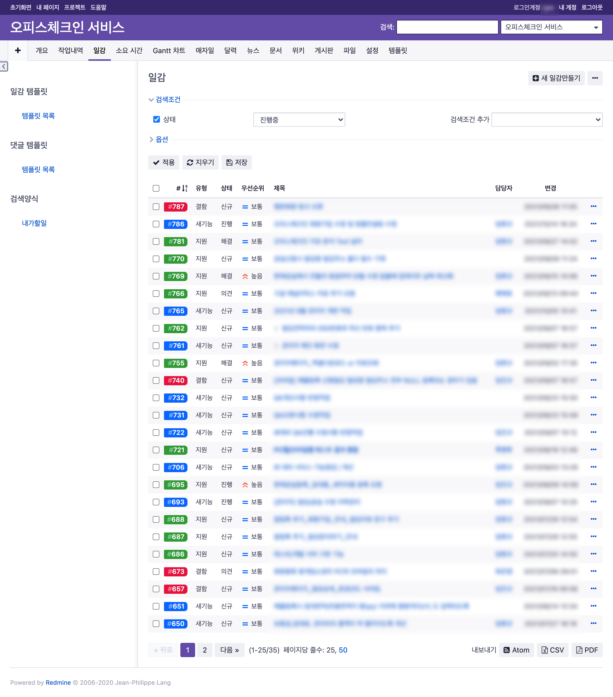Export the issue list as CSV
This screenshot has height=697, width=613.
pos(552,650)
